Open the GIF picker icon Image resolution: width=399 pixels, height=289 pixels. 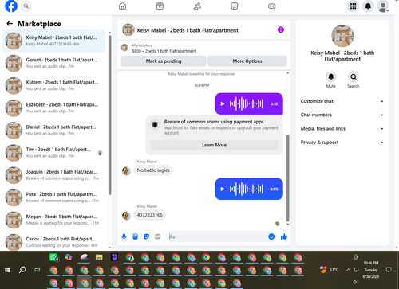point(158,236)
